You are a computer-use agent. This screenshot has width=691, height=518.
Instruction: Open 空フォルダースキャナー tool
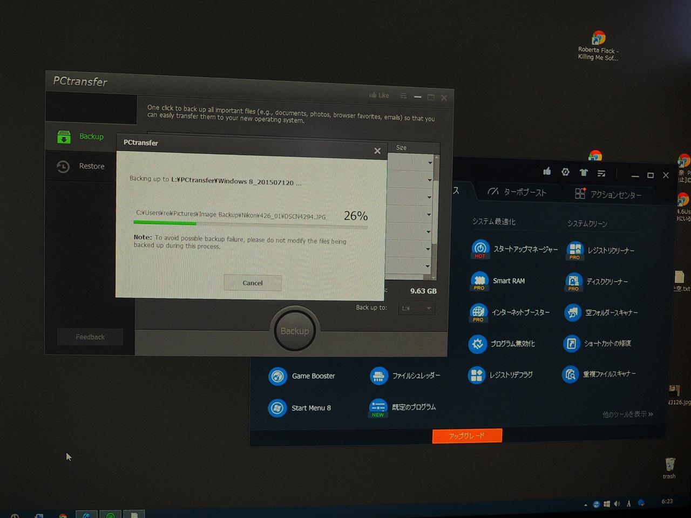pyautogui.click(x=601, y=312)
